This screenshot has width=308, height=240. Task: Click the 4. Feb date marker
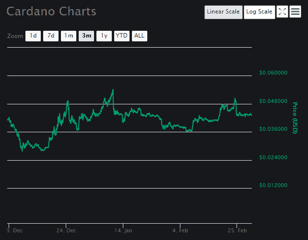[180, 230]
